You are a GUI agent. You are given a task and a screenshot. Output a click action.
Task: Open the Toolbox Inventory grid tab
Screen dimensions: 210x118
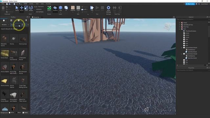pos(11,20)
